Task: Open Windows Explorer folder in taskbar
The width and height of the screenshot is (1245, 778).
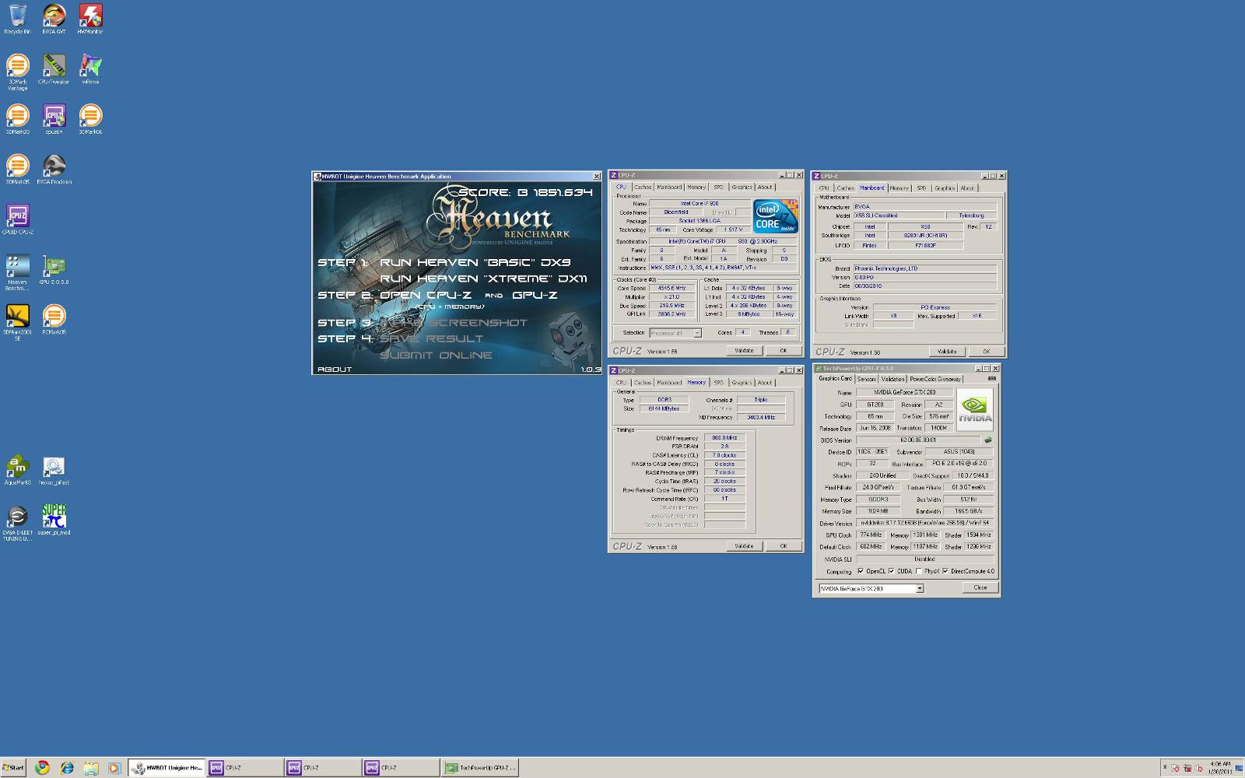Action: click(x=90, y=768)
